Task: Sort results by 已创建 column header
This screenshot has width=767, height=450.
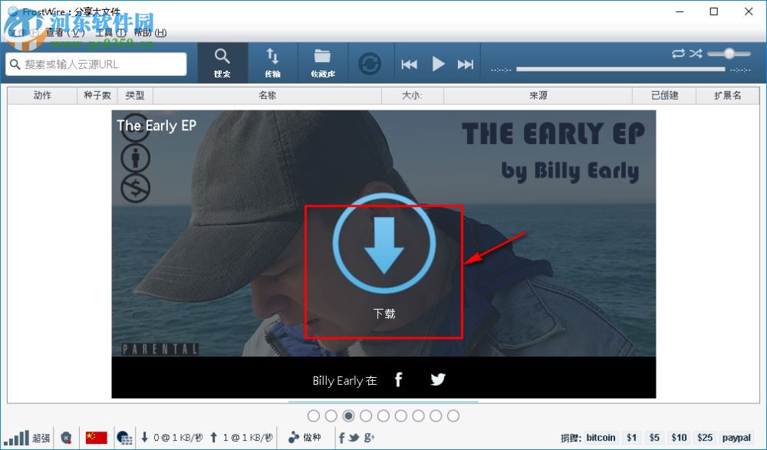Action: point(664,95)
